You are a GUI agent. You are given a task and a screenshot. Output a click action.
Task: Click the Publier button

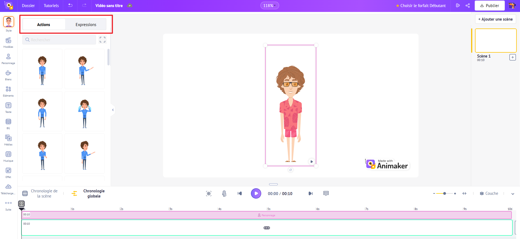click(490, 5)
